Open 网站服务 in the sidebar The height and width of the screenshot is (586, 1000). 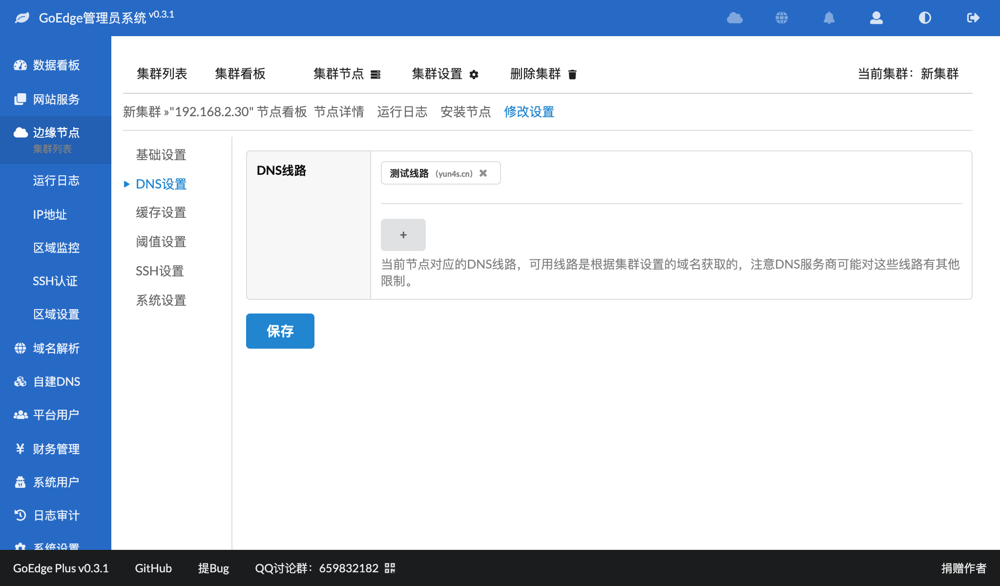pyautogui.click(x=56, y=99)
